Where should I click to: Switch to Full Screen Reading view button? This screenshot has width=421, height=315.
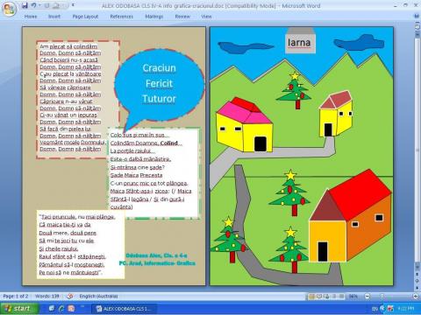tap(319, 297)
